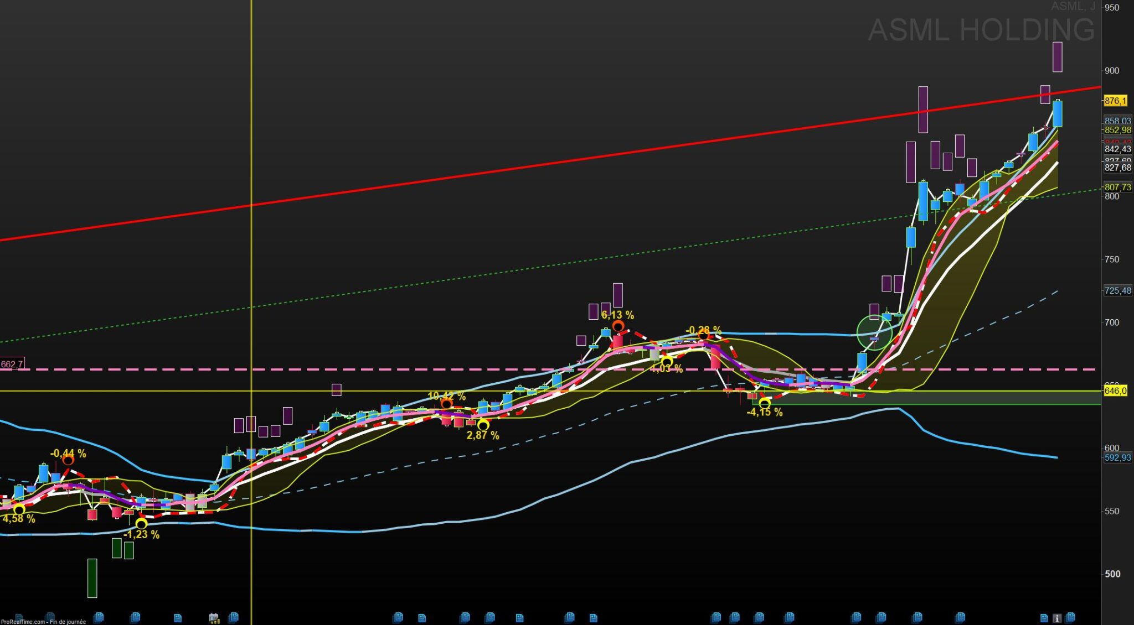Open news icon right of calendar icon
This screenshot has width=1134, height=625.
234,617
